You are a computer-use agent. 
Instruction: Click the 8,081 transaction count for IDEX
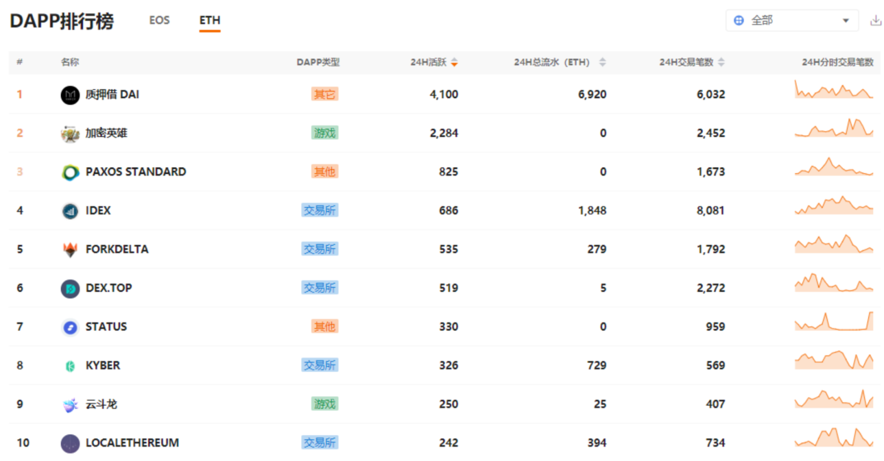pyautogui.click(x=711, y=210)
